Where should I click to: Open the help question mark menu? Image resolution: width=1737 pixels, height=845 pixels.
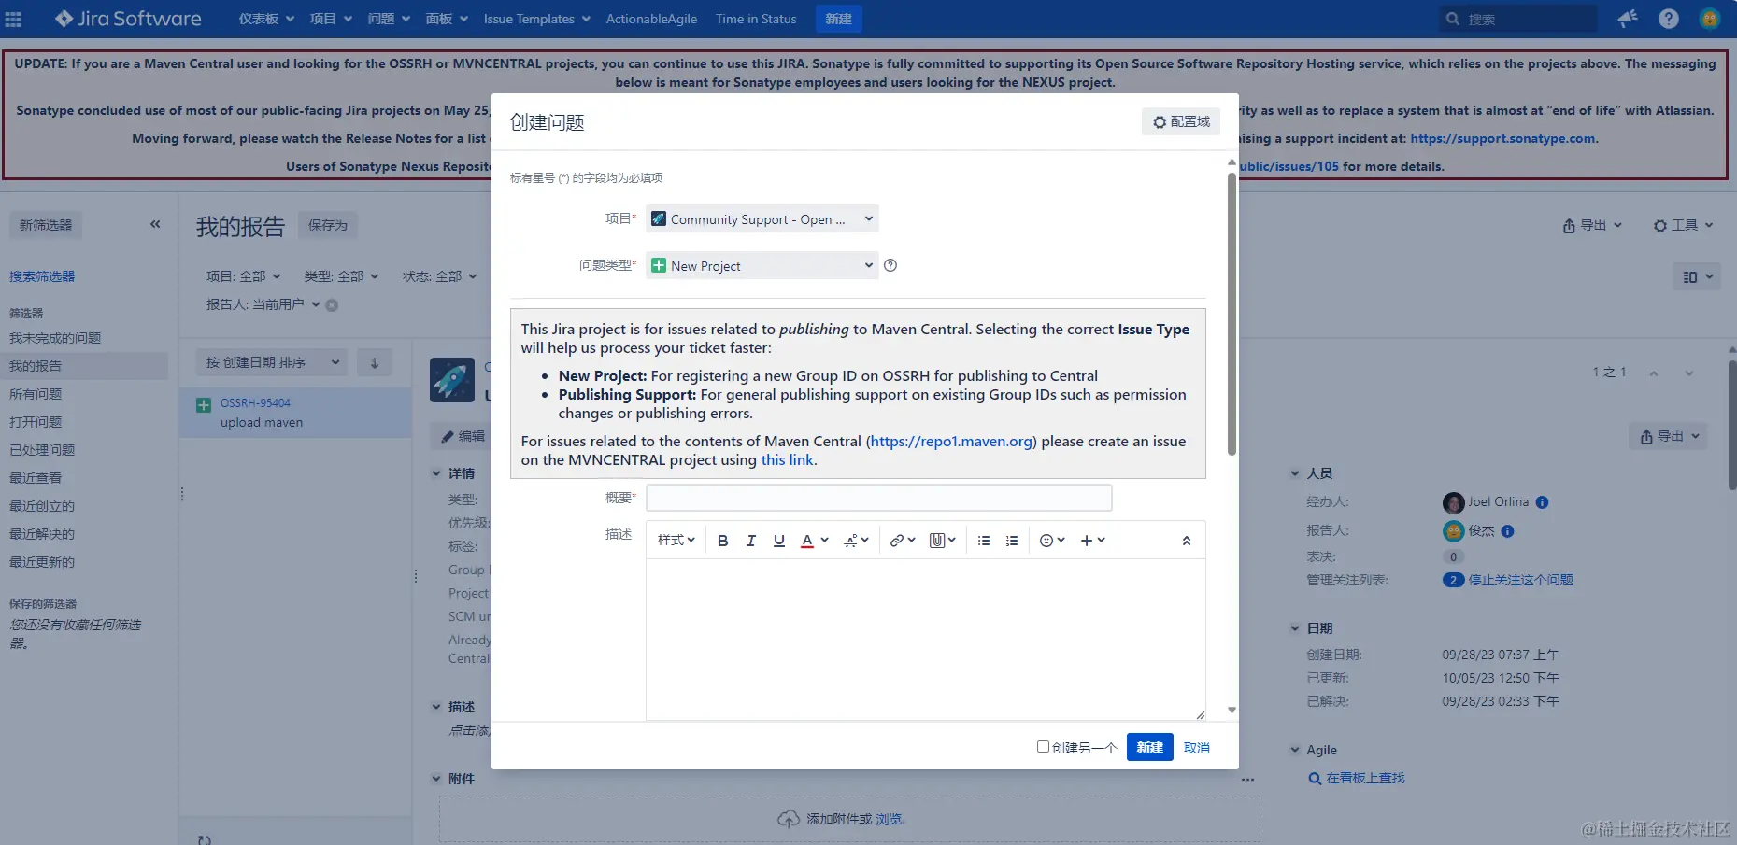pyautogui.click(x=1669, y=19)
